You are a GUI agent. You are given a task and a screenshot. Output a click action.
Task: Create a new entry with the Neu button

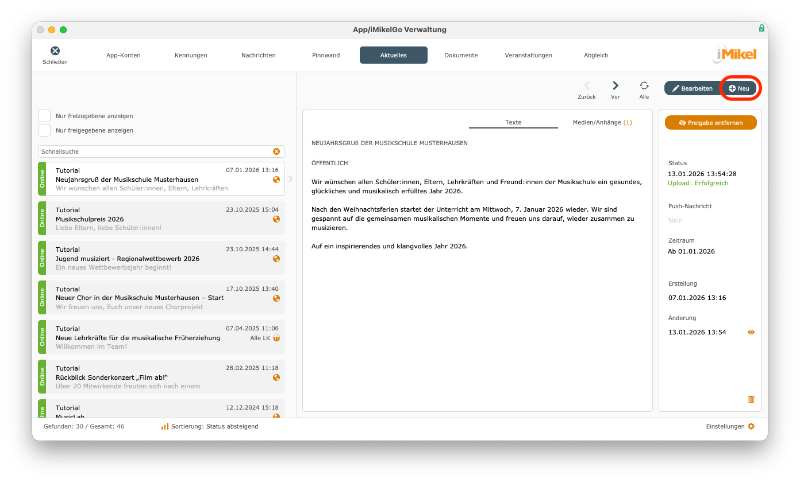(x=740, y=88)
